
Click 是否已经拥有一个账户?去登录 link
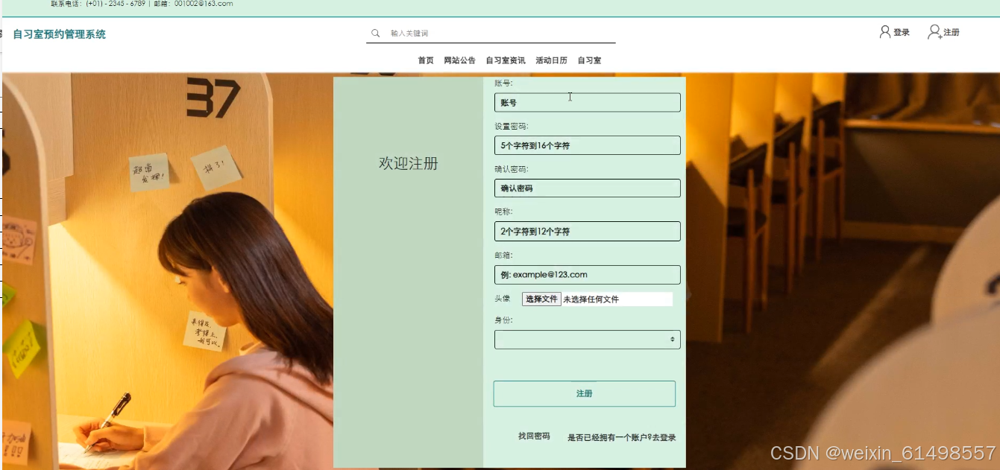coord(622,438)
